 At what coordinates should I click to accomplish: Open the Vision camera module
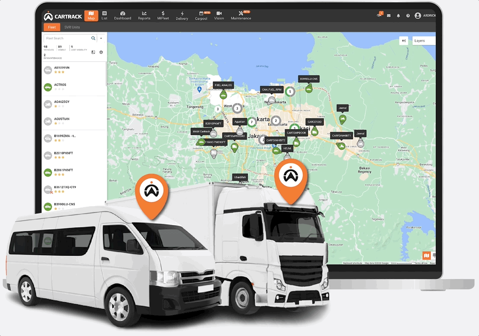pos(219,16)
